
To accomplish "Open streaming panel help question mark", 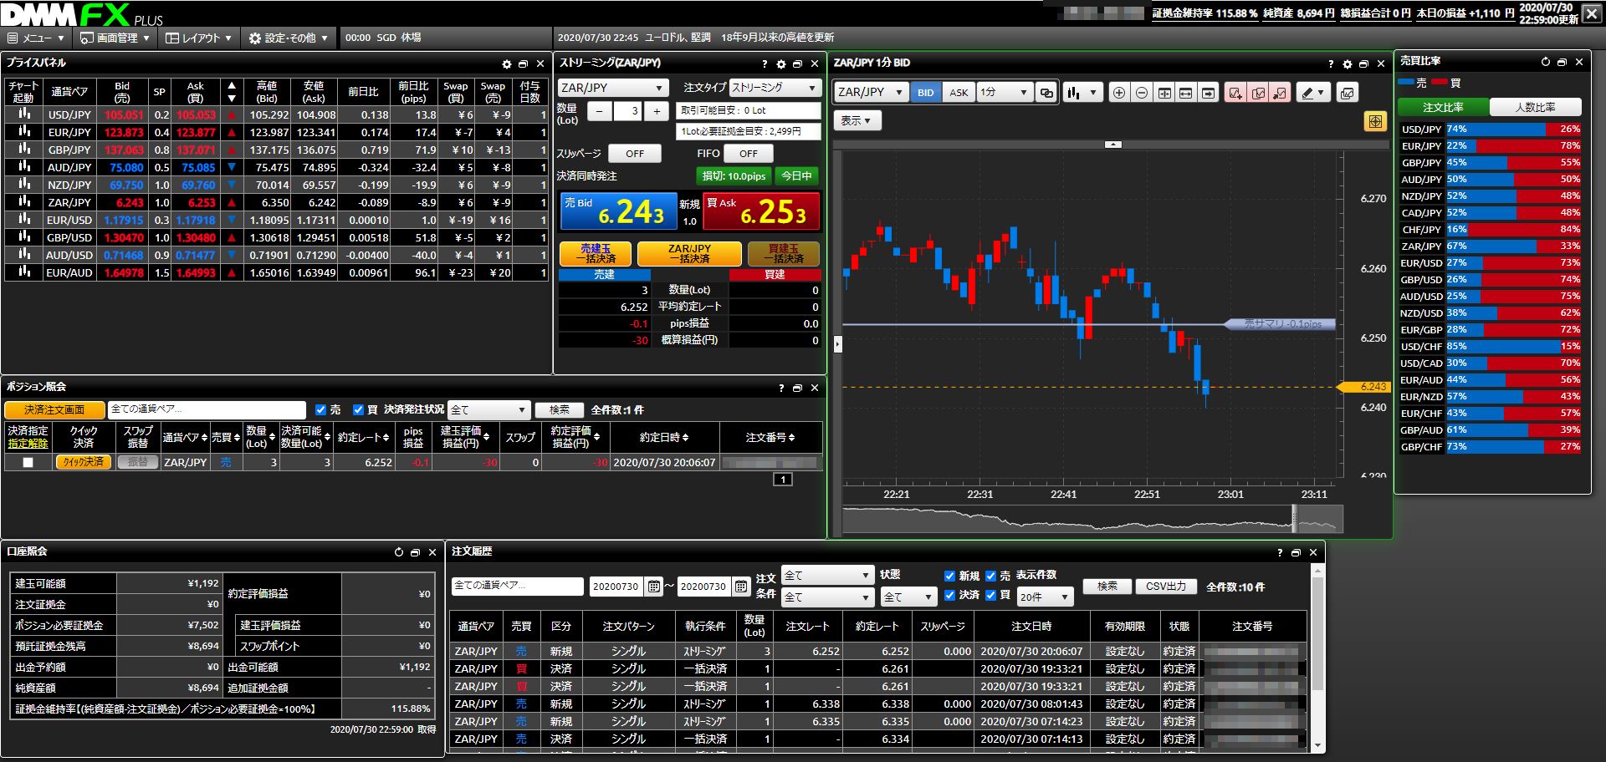I will pyautogui.click(x=765, y=63).
